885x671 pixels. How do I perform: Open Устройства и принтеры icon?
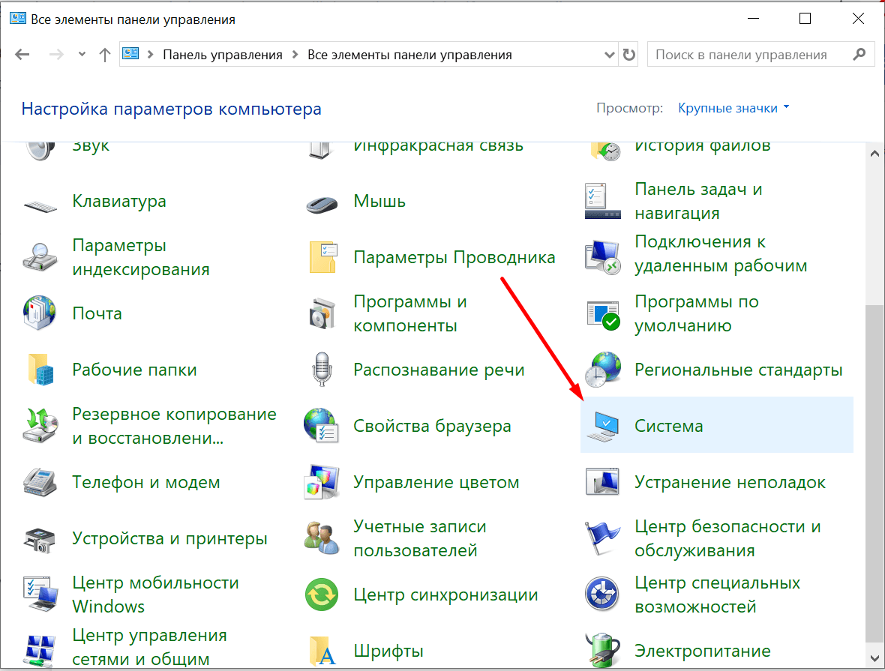point(39,540)
